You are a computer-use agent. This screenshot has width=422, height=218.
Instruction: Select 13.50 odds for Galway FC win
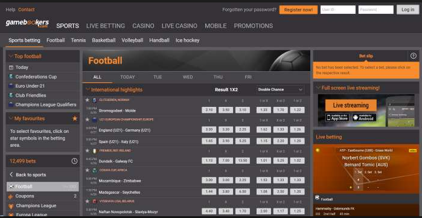pos(243,161)
